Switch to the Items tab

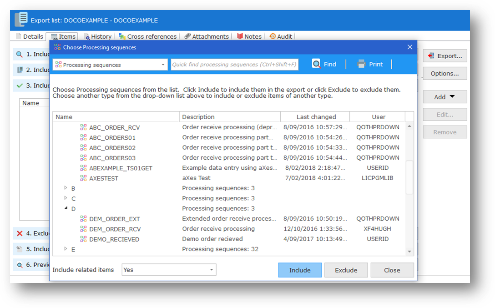point(63,36)
